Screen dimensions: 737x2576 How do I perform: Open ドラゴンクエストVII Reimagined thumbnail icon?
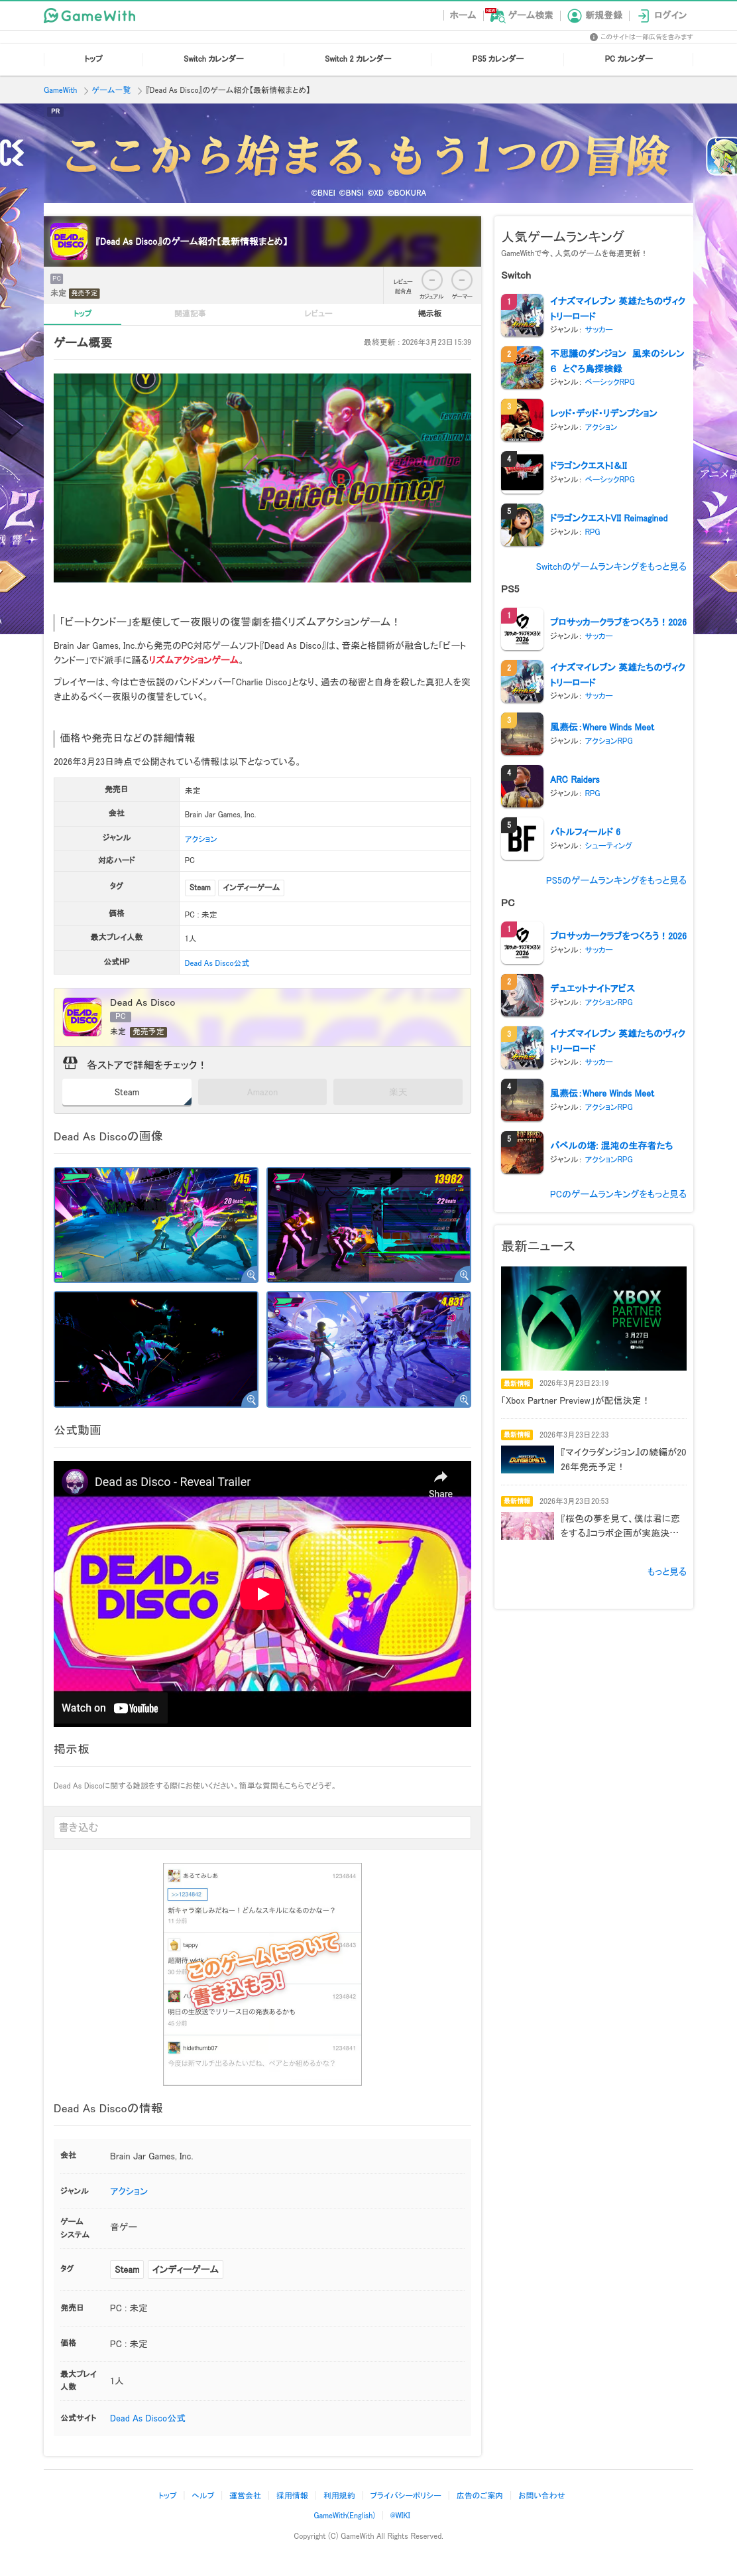[x=522, y=525]
